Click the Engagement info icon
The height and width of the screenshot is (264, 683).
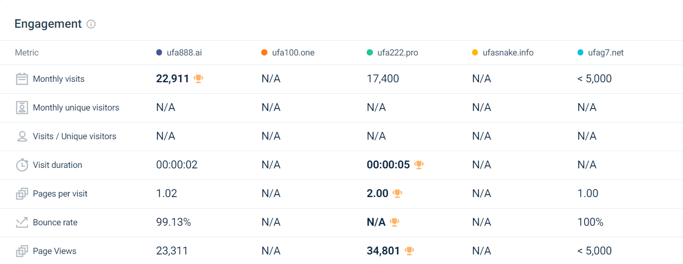(x=91, y=24)
